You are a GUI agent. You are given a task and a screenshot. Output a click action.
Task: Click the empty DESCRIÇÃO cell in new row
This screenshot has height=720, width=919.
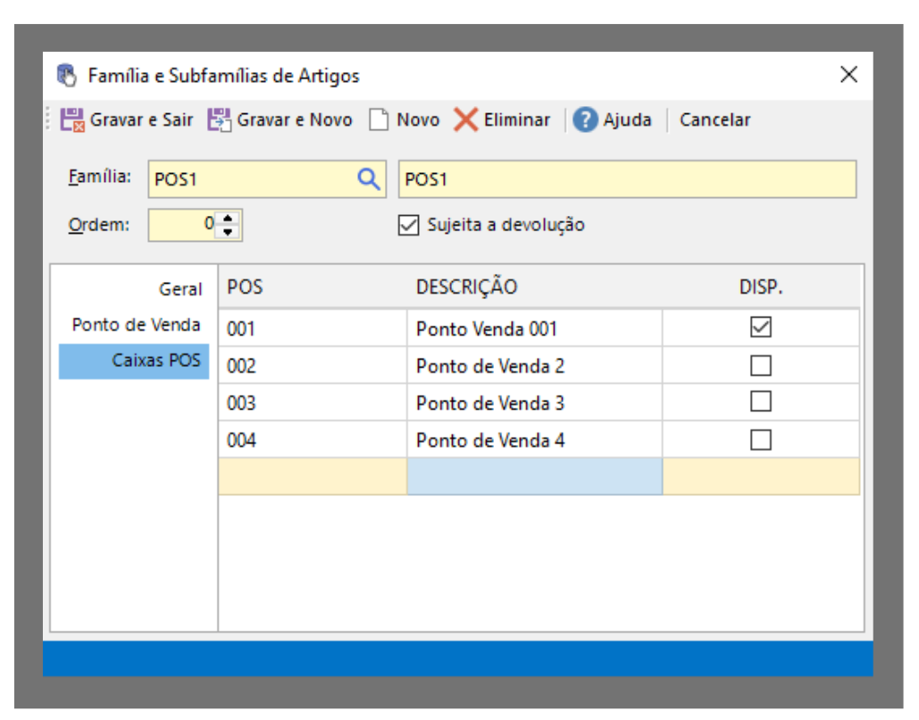(x=534, y=476)
